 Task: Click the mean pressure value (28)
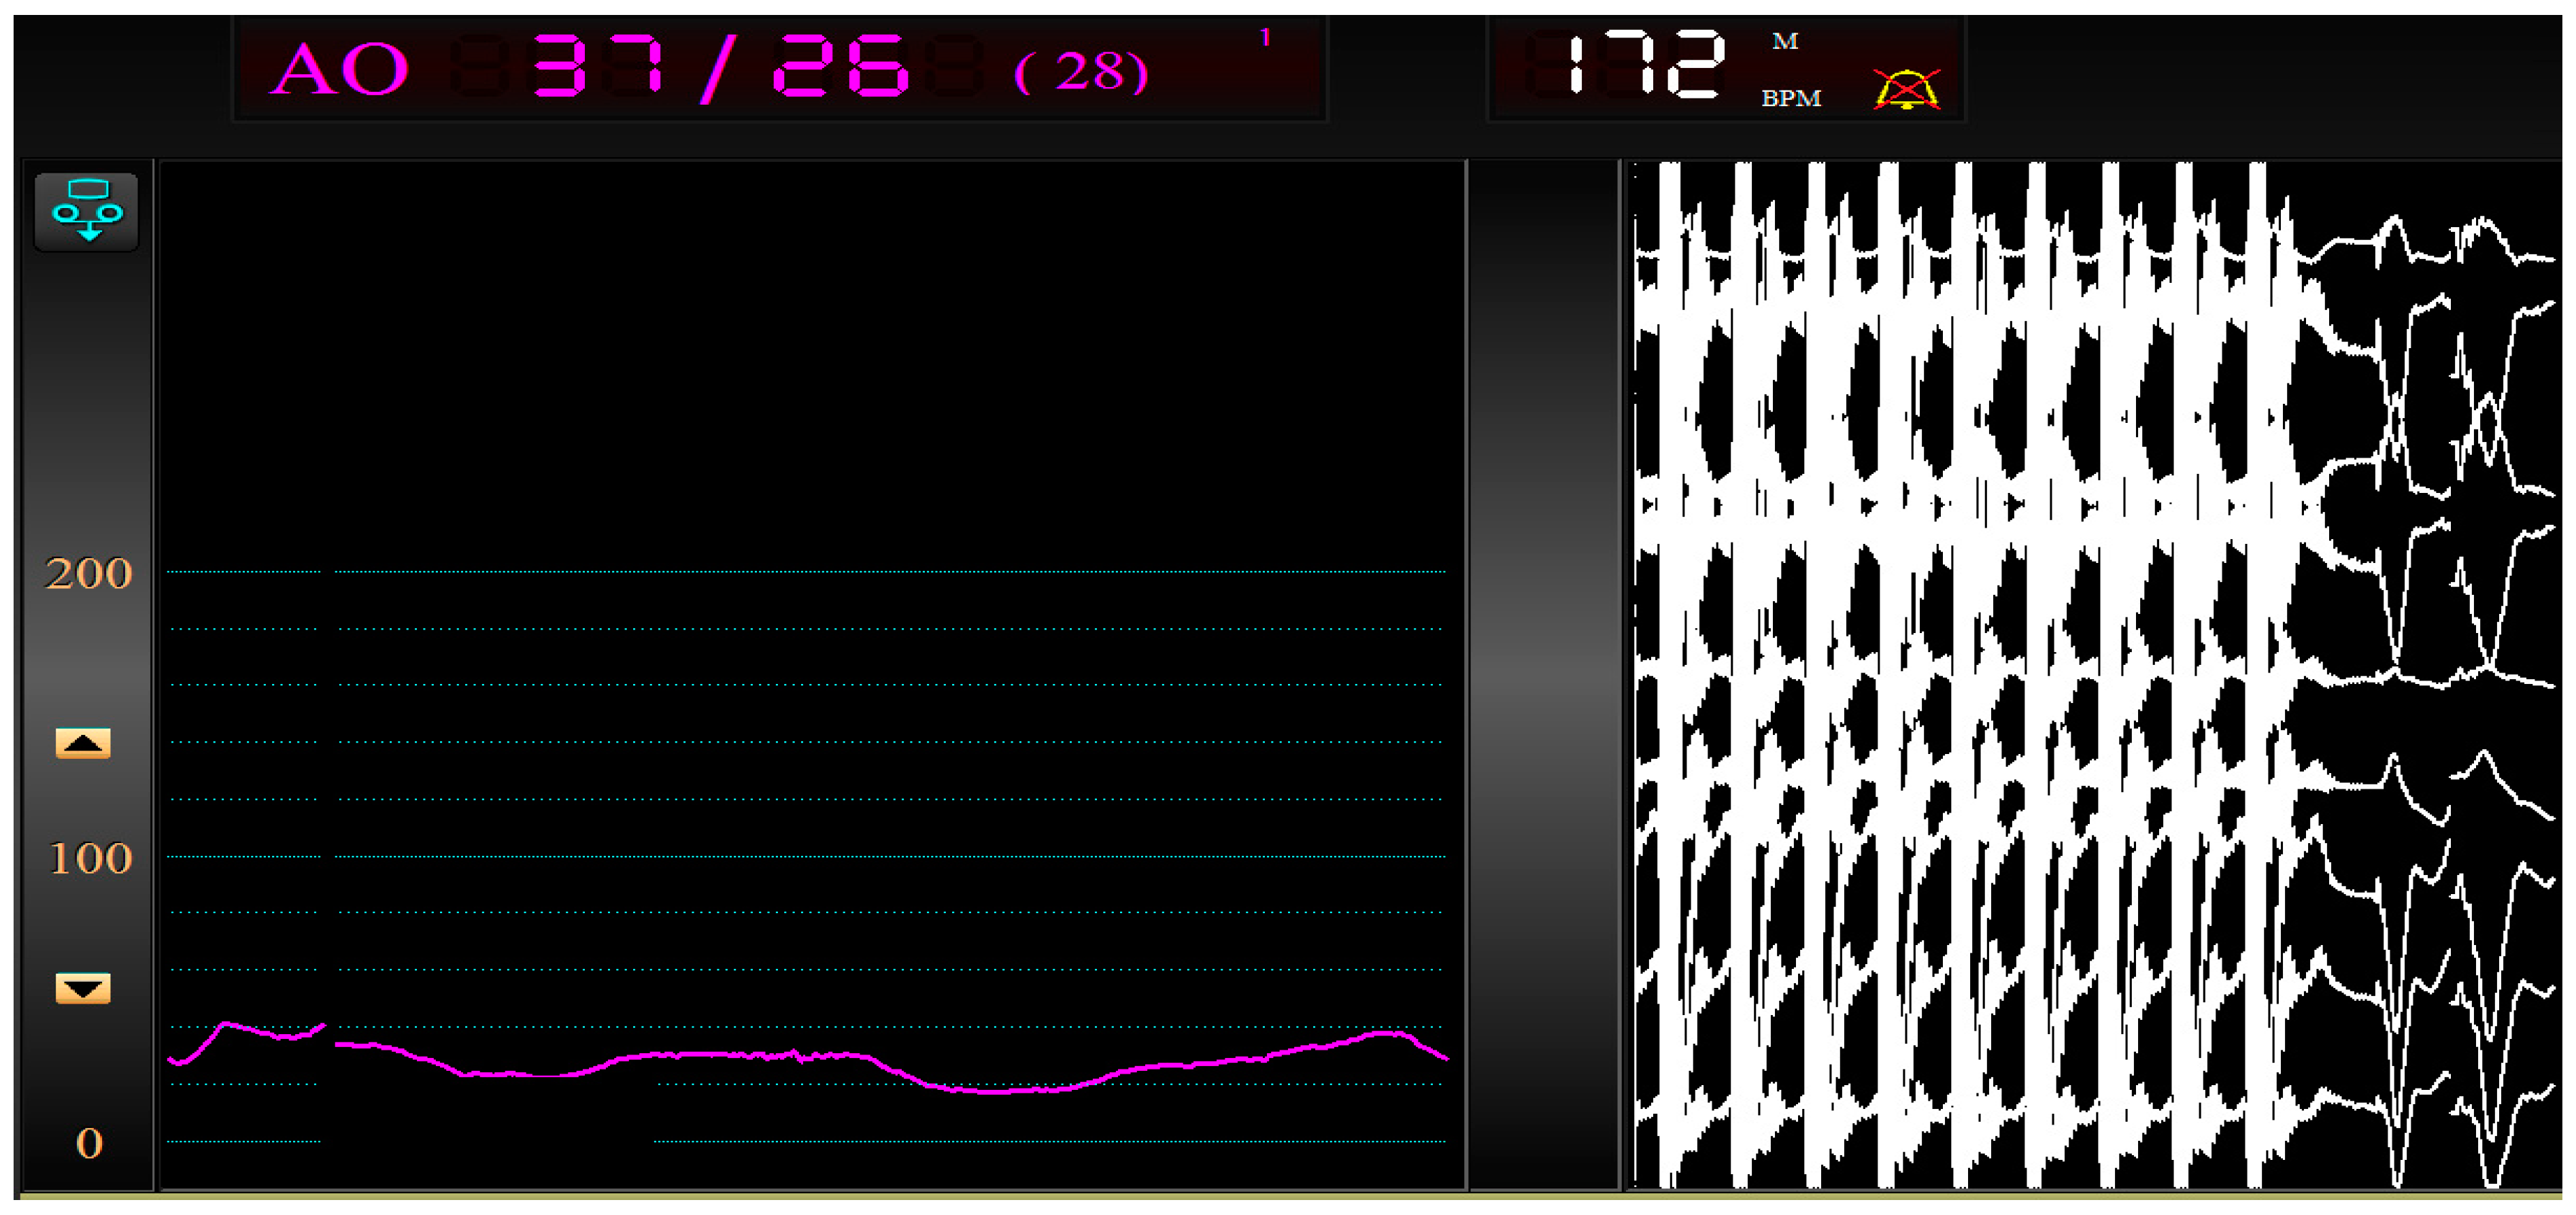(1081, 72)
